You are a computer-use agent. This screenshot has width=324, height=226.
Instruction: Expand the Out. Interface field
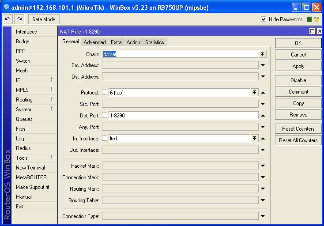[x=263, y=150]
